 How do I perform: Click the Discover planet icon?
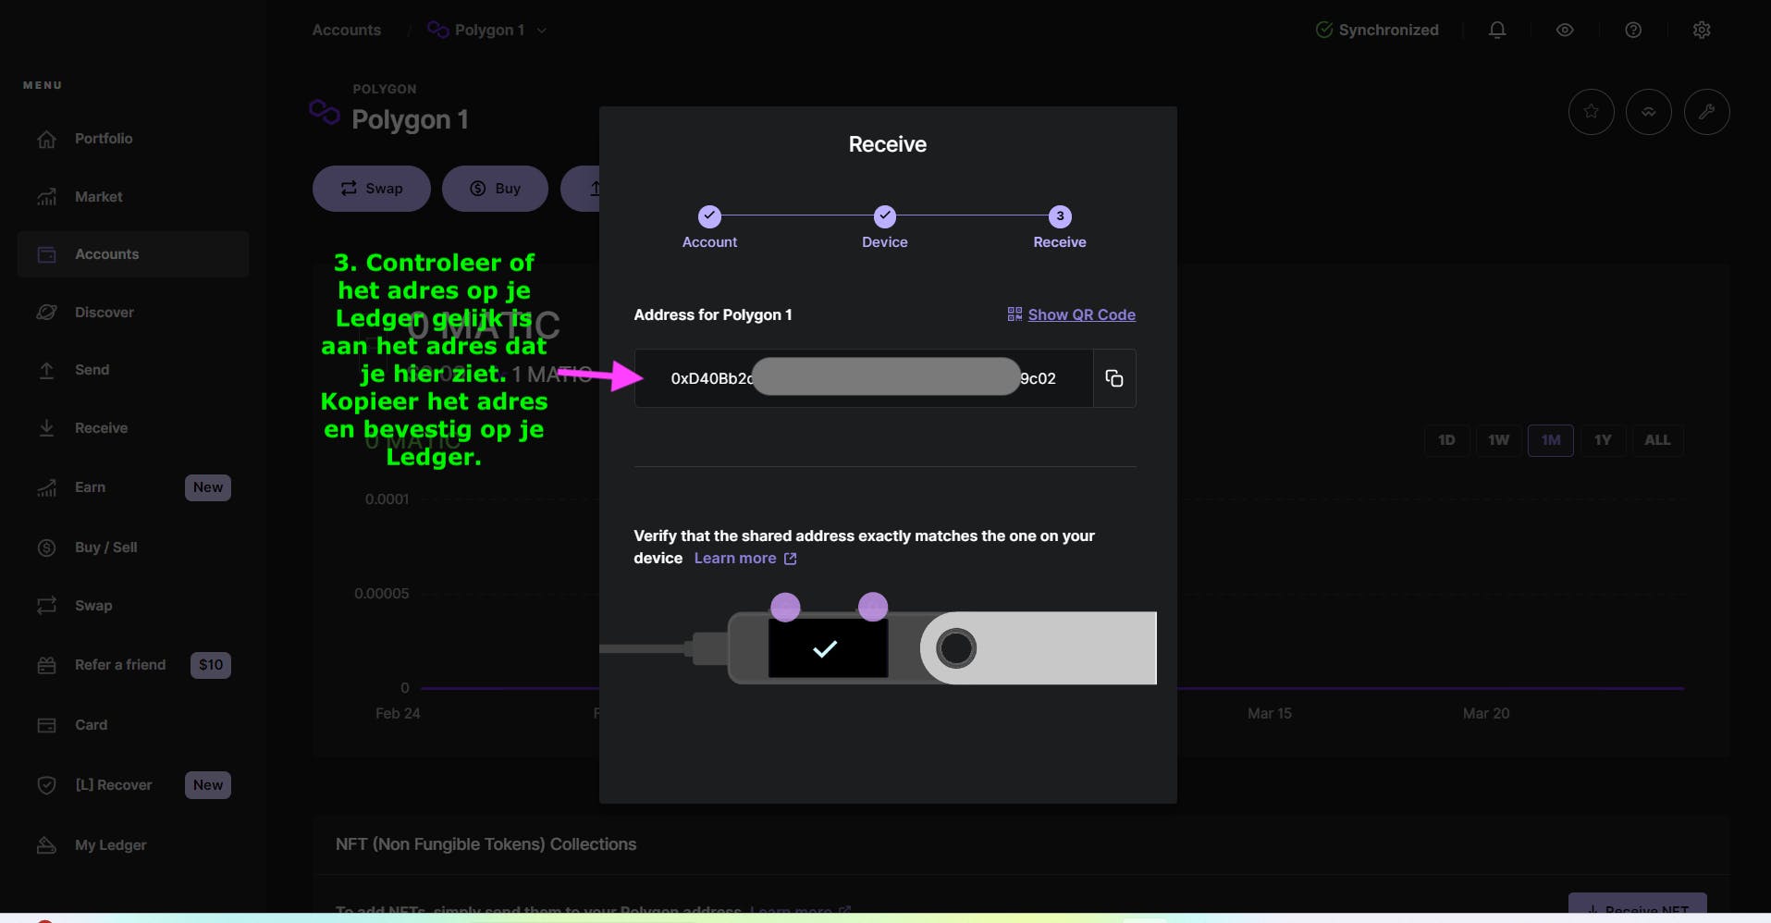pyautogui.click(x=46, y=313)
